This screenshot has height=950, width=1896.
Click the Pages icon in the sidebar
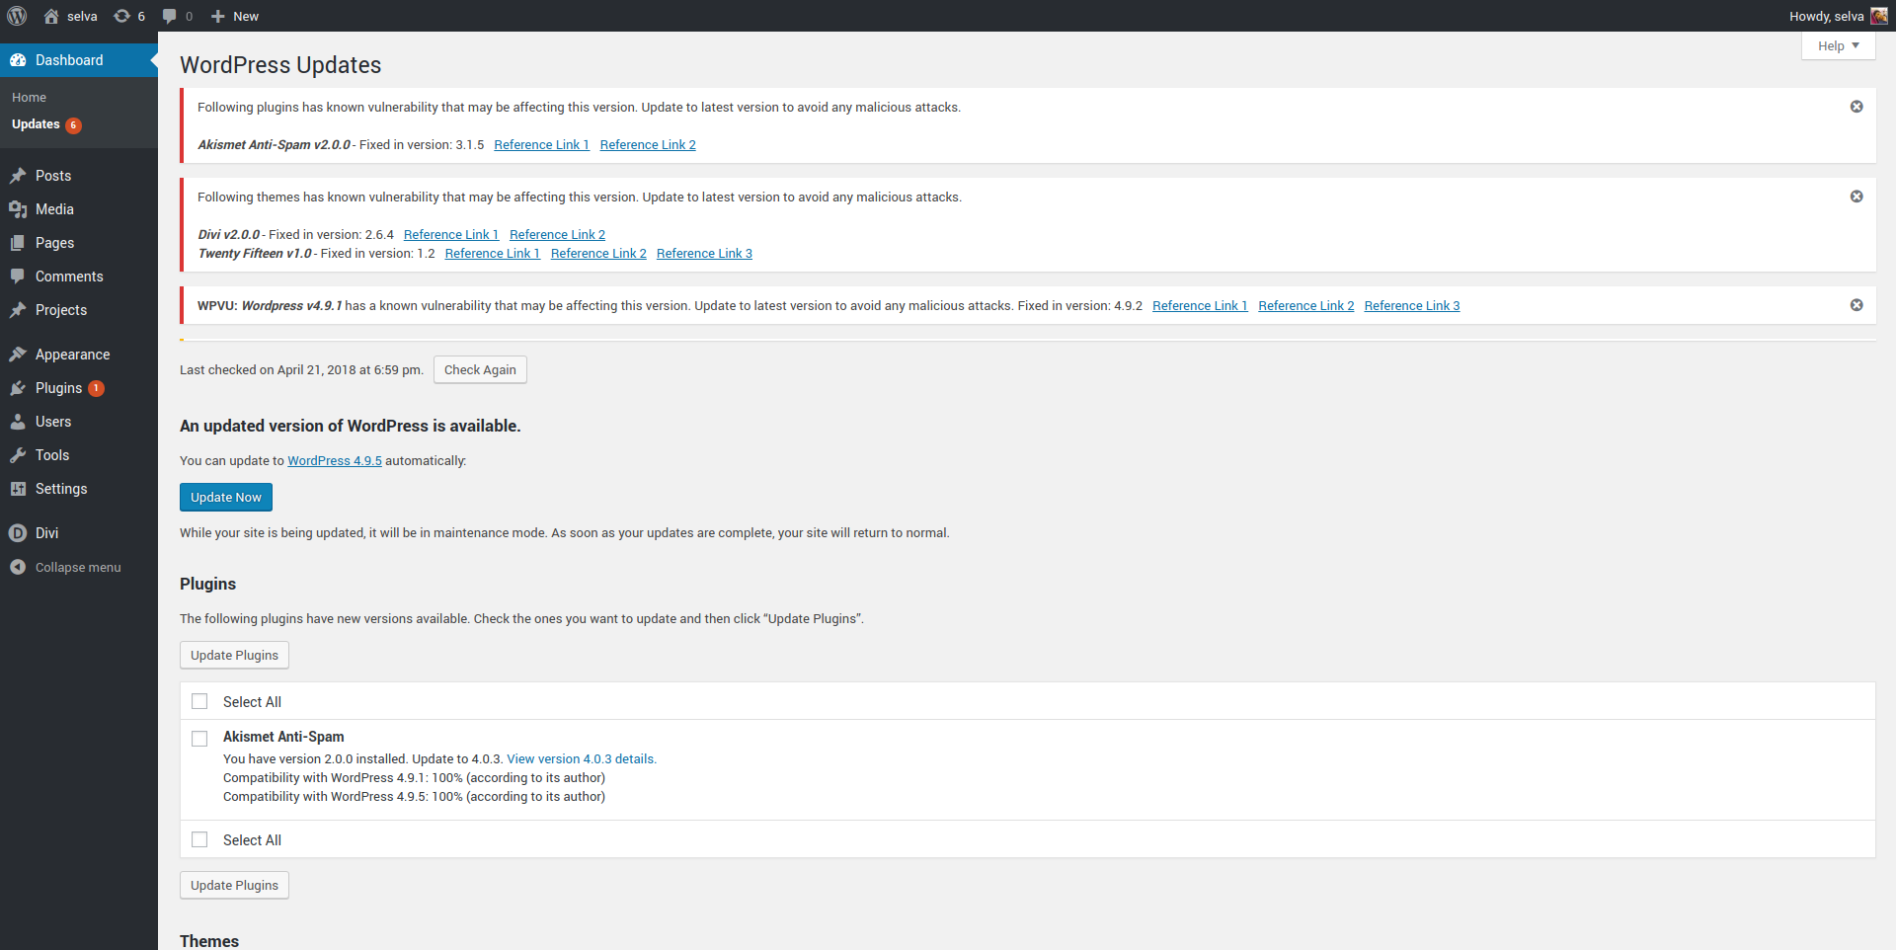18,243
